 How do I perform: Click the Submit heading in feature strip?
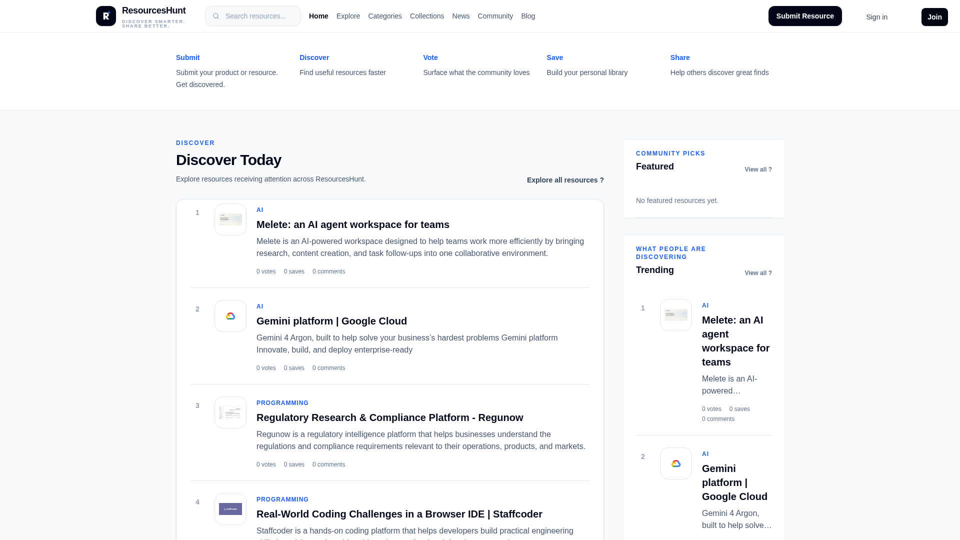(x=187, y=57)
